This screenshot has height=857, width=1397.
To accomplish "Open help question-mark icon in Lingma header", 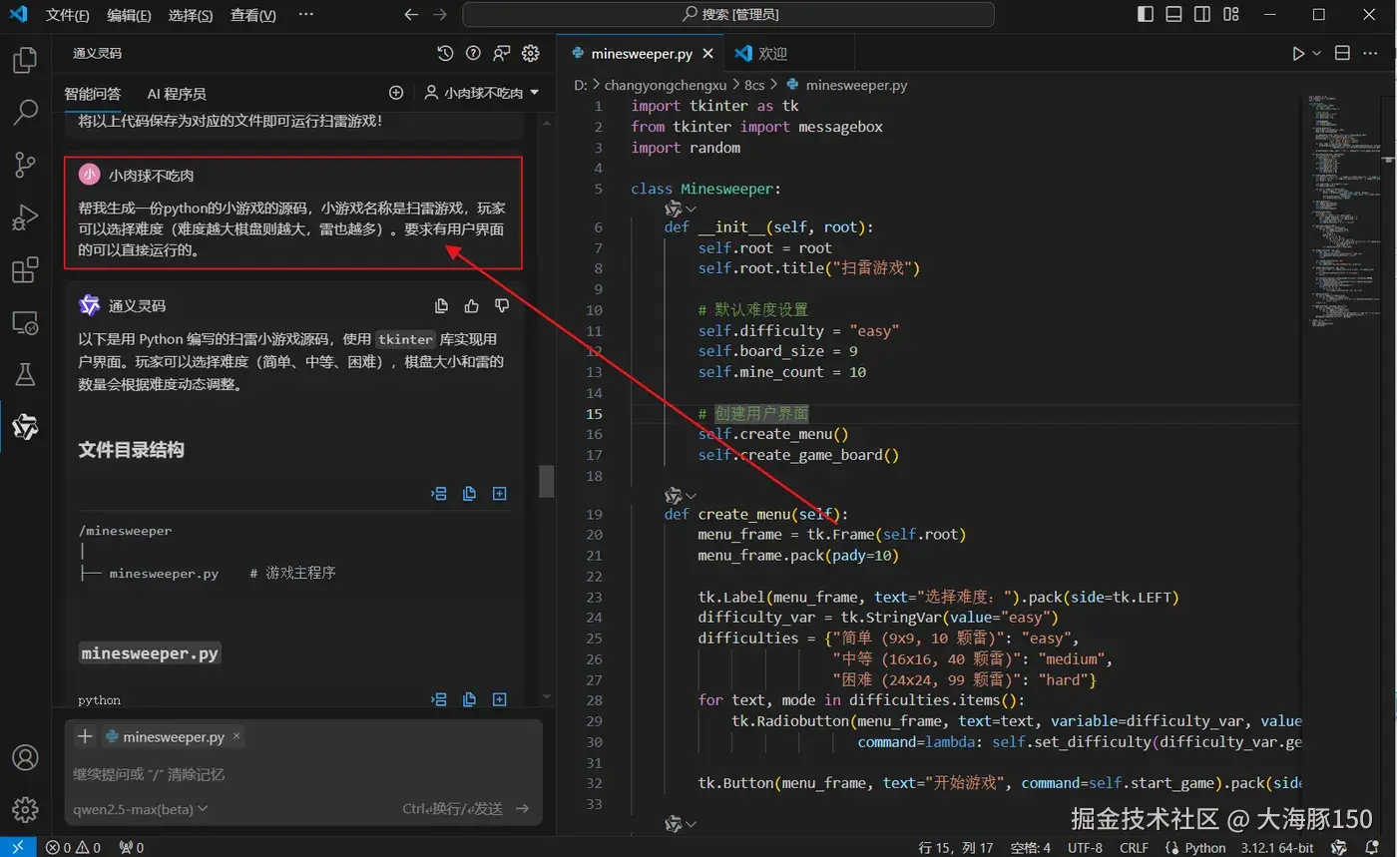I will click(473, 53).
